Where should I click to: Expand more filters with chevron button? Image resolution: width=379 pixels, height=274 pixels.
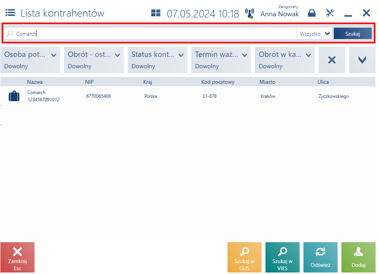tap(362, 60)
